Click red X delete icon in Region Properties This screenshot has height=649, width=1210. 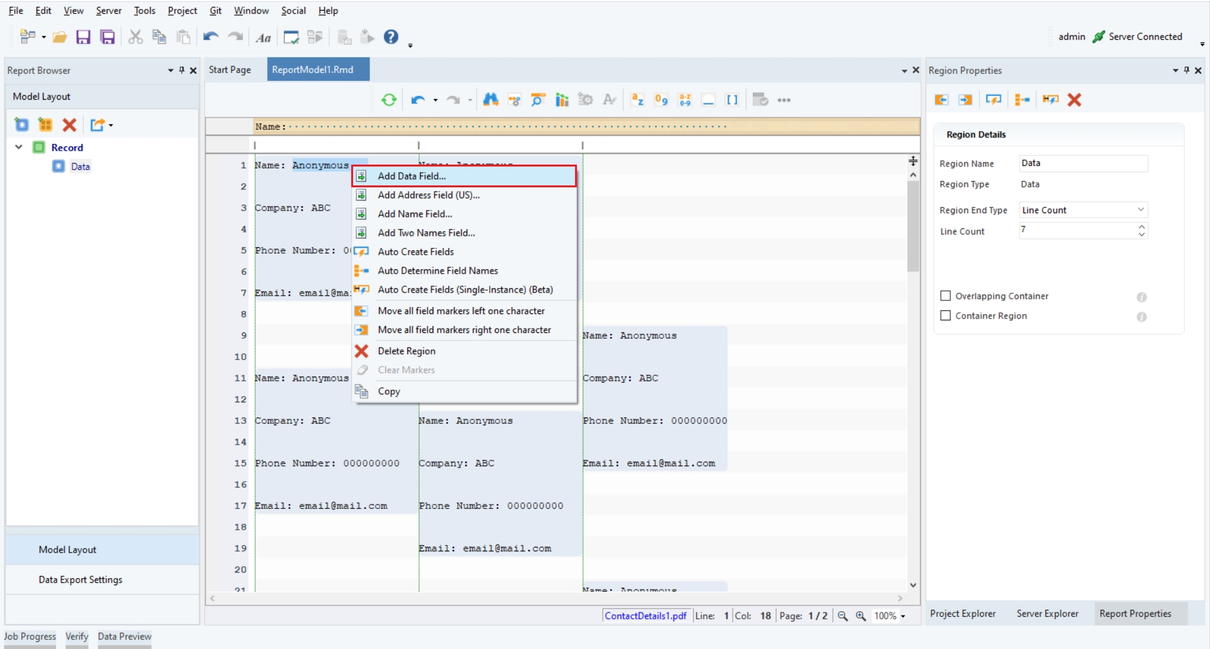(1074, 100)
